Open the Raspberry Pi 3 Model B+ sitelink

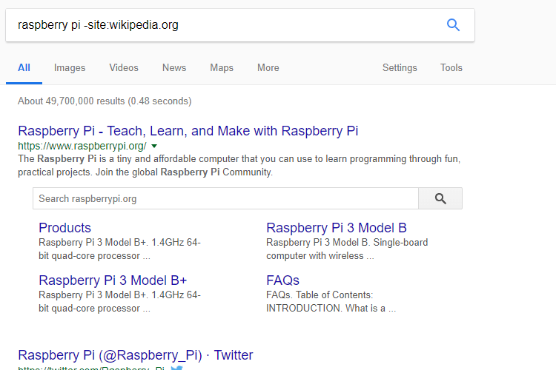tap(113, 280)
